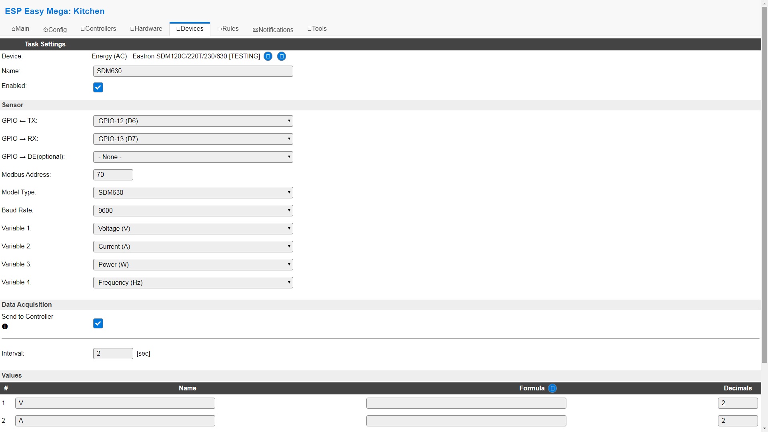Switch to the Controllers tab
This screenshot has height=432, width=768.
click(98, 29)
